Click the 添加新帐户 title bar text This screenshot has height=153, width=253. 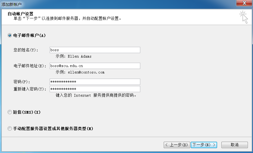11,4
